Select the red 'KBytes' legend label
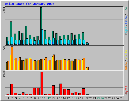 126,91
